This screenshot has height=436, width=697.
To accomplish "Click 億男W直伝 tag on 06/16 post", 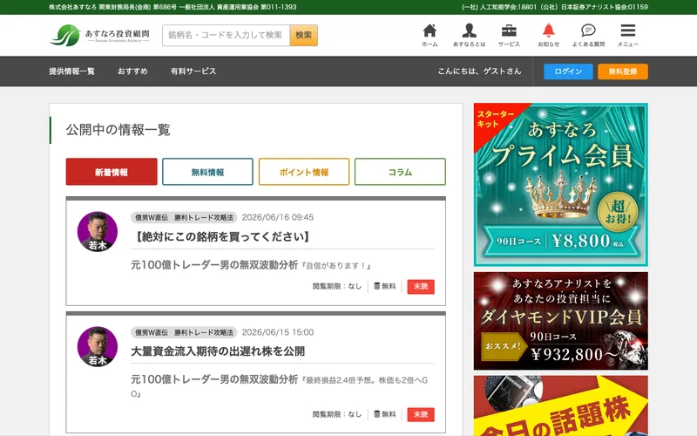I will [x=184, y=217].
